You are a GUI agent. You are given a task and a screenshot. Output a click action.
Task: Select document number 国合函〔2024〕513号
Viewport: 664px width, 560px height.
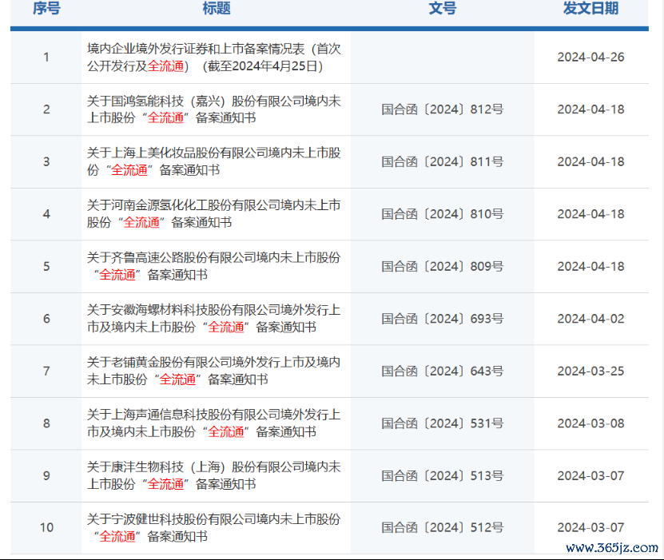point(443,476)
